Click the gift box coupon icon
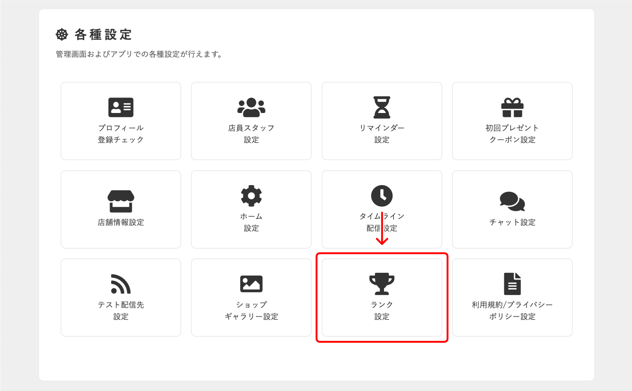 [512, 107]
